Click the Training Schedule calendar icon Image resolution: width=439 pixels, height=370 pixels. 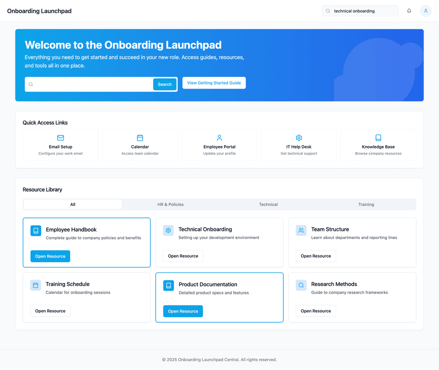[x=35, y=285]
